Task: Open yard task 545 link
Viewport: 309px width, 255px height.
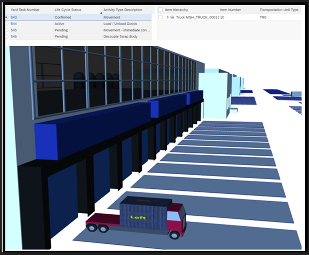Action: click(14, 30)
